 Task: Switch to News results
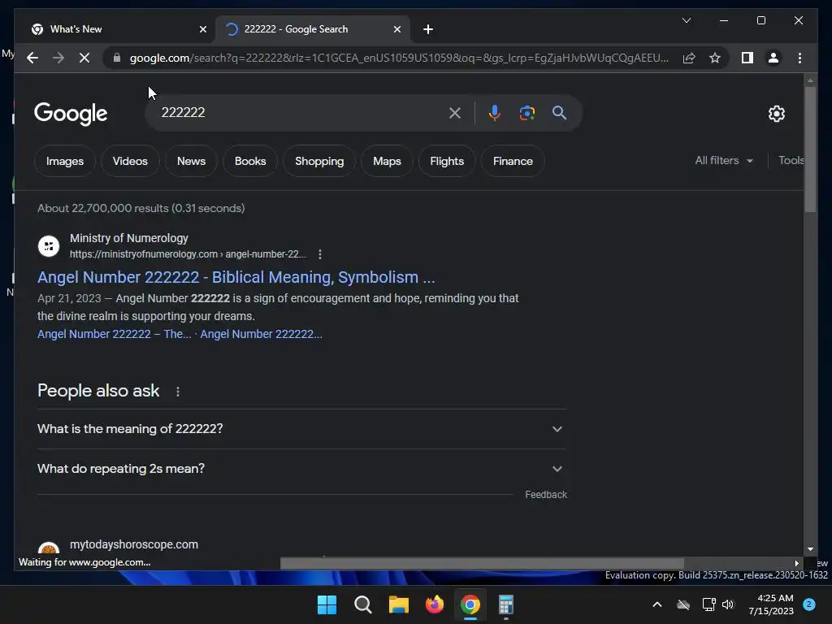coord(191,161)
